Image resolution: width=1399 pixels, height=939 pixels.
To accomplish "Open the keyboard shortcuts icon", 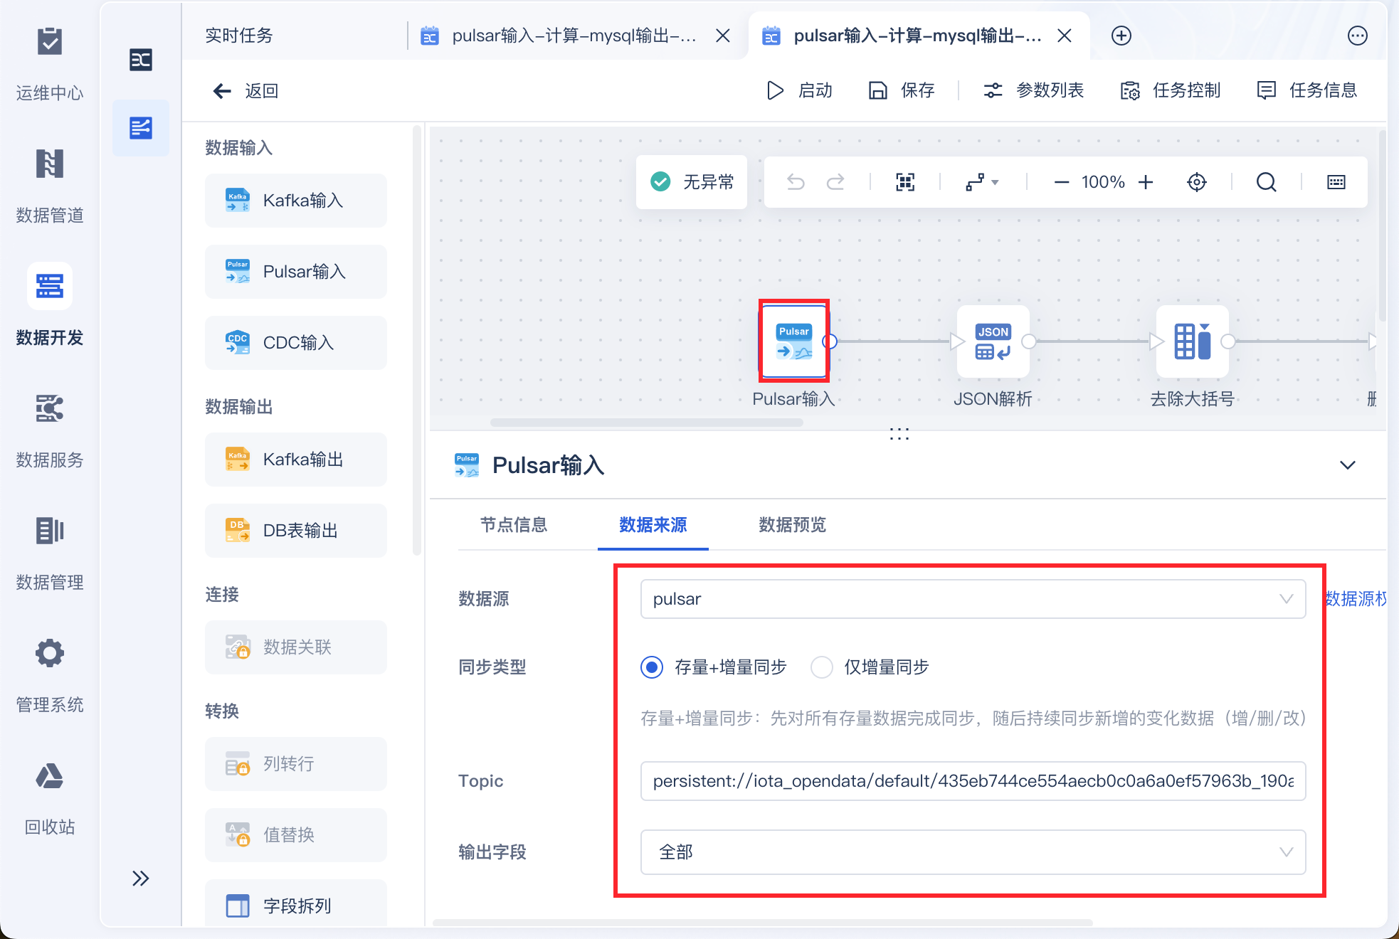I will point(1336,182).
